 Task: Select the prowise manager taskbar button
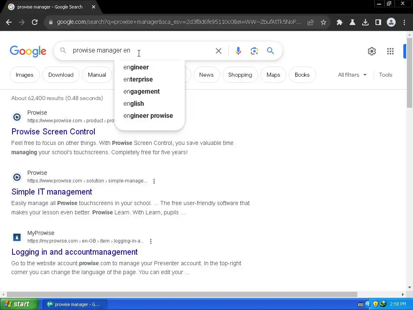click(x=75, y=304)
